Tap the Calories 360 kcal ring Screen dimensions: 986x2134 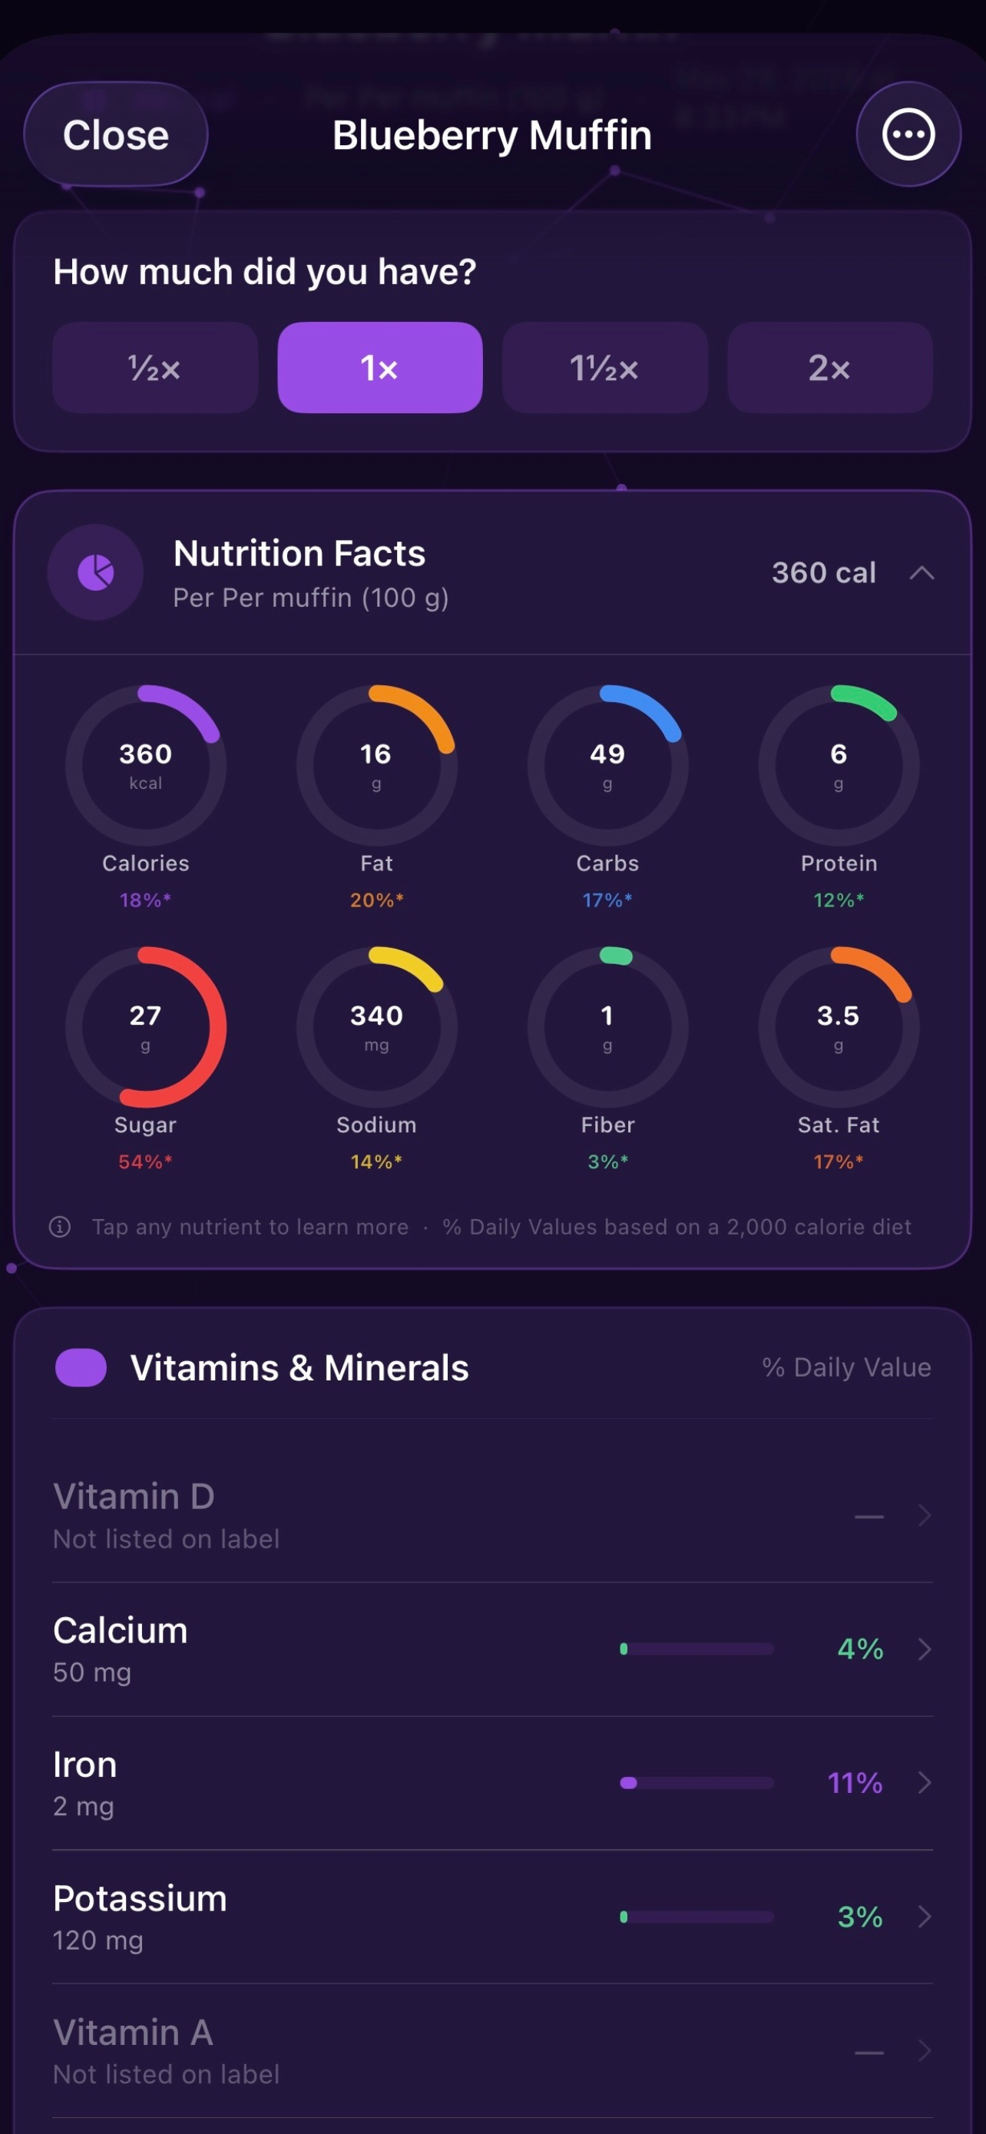146,764
